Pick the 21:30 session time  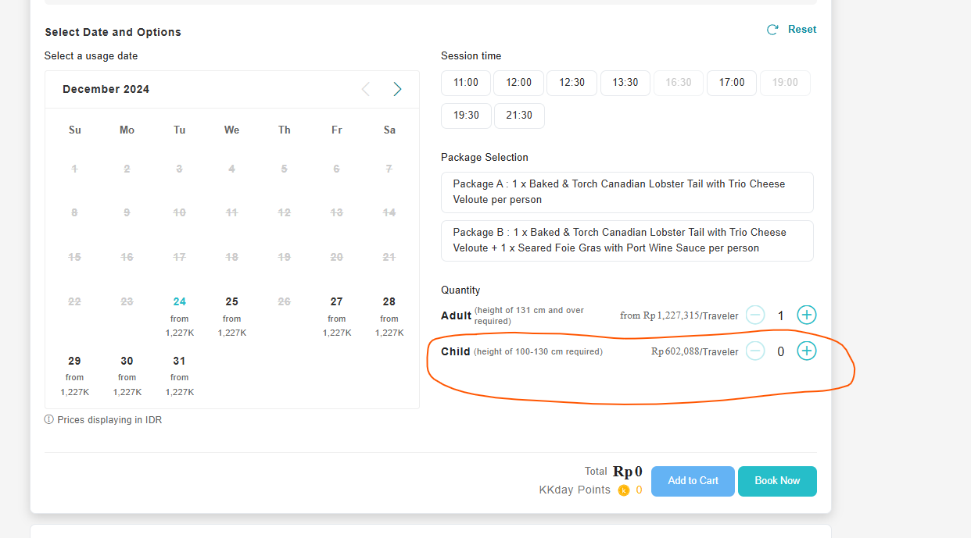(x=519, y=116)
